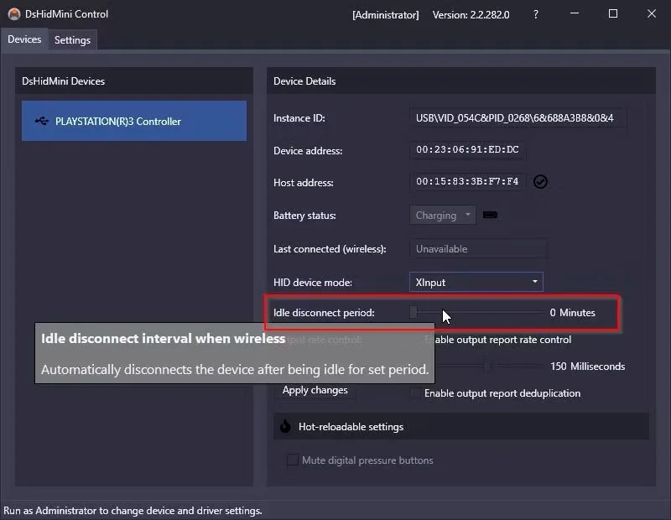Click the USB icon beside PLAYSTATION(R)3 Controller

coord(42,121)
